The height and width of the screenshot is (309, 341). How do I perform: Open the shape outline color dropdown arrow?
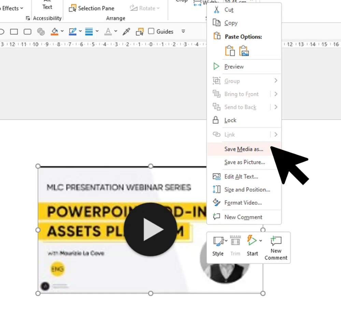pos(80,31)
